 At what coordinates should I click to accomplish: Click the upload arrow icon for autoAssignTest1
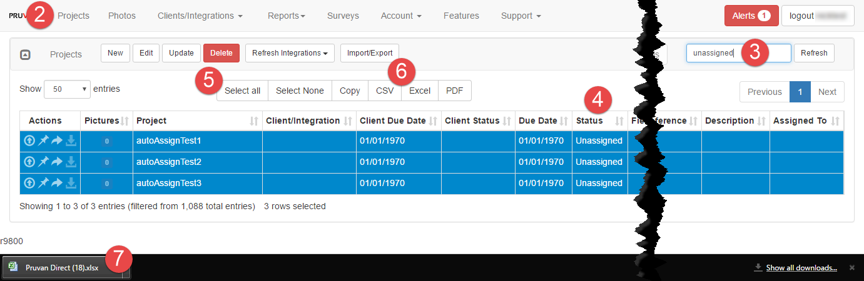pos(29,141)
